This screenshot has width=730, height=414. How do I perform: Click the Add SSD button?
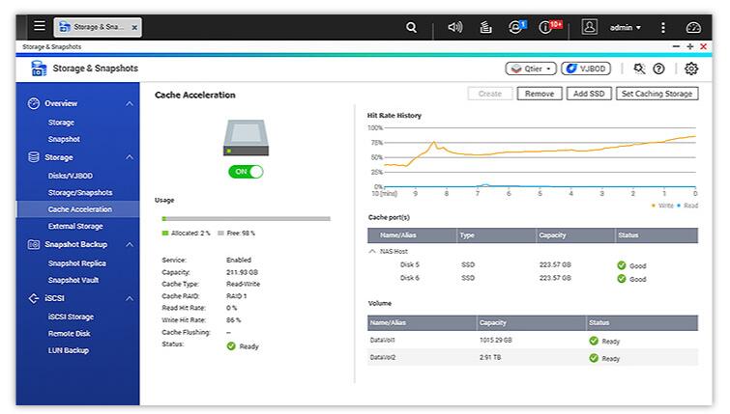click(589, 94)
